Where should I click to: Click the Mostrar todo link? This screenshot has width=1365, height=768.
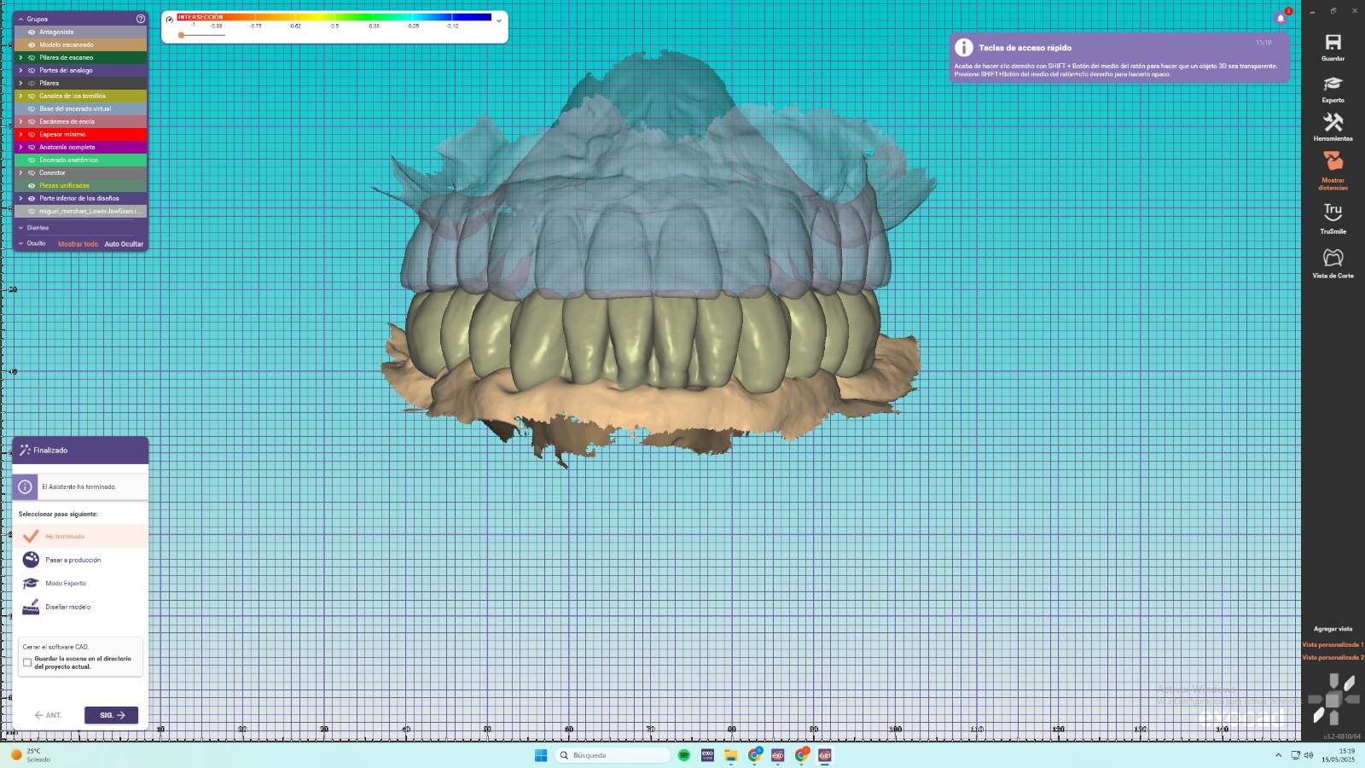78,244
